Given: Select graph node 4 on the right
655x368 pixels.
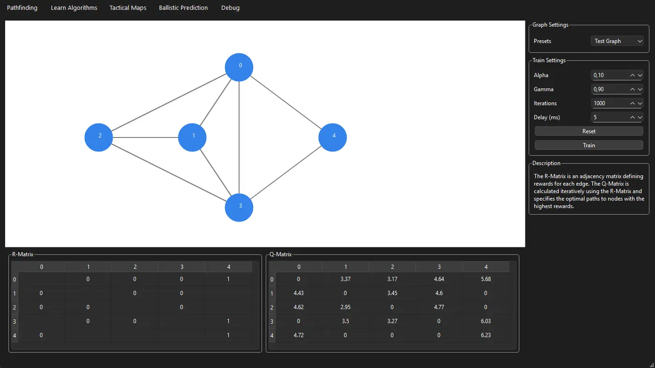Looking at the screenshot, I should point(333,137).
